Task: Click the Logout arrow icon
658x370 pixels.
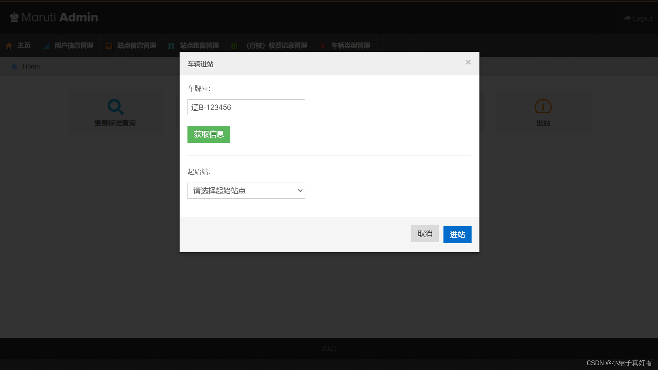Action: [x=627, y=18]
